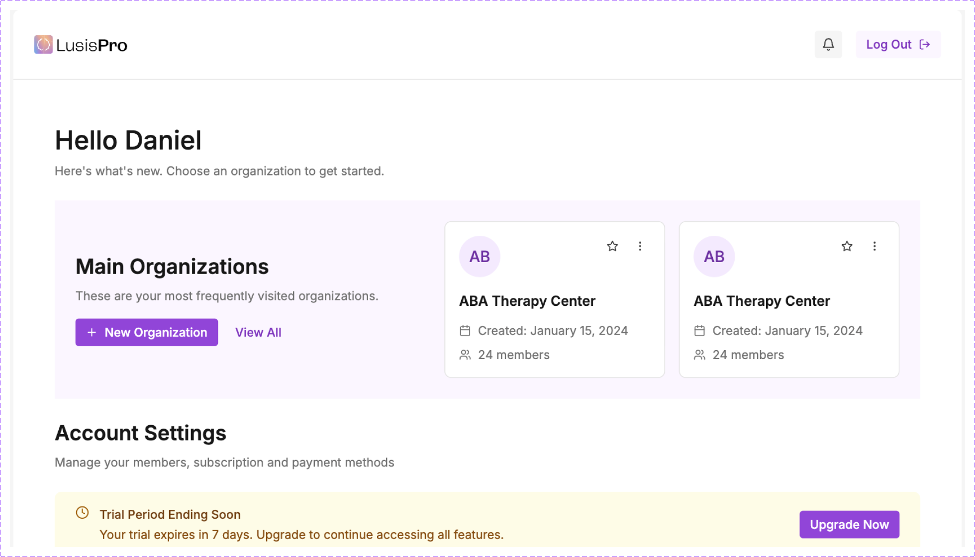Click the New Organization button
The width and height of the screenshot is (975, 557).
147,332
